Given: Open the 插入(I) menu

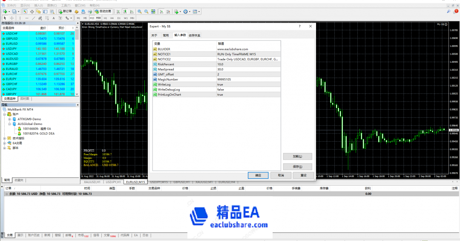Looking at the screenshot, I should pos(38,5).
